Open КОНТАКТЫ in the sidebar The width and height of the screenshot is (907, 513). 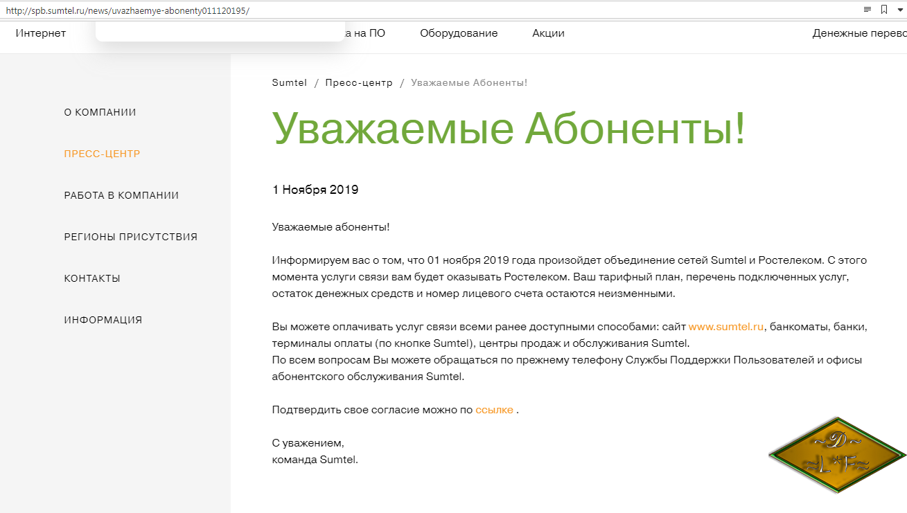(x=92, y=278)
